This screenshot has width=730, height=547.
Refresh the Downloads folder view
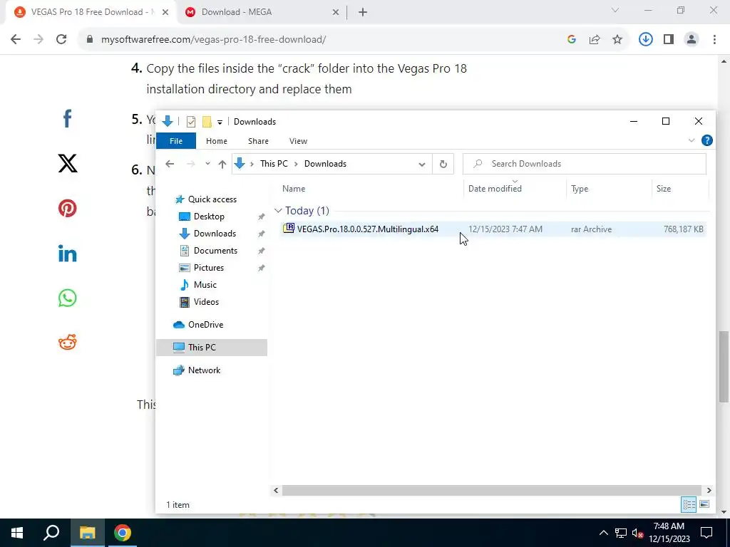coord(443,164)
